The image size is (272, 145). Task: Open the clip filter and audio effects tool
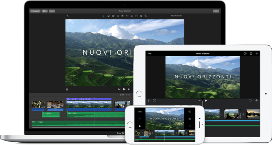141,16
